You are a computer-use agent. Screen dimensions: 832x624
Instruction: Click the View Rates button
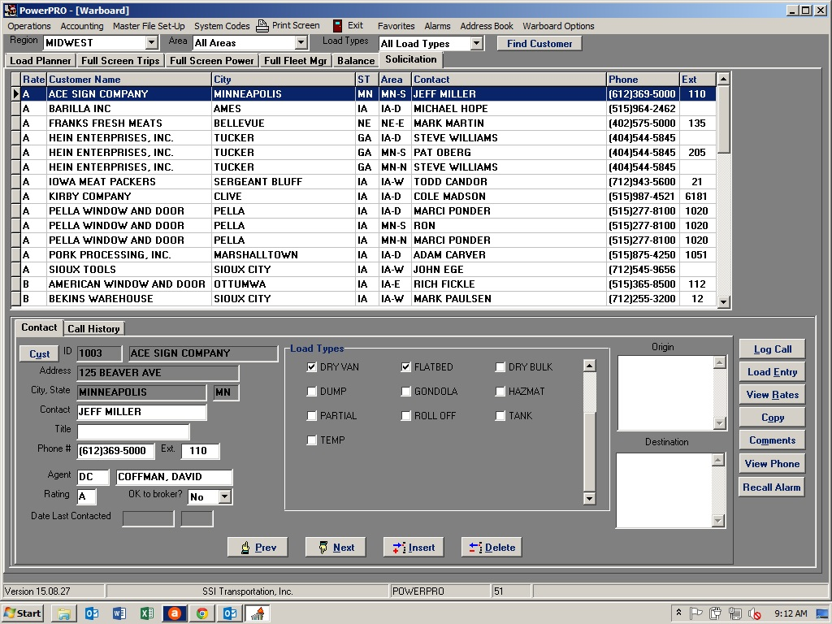771,394
